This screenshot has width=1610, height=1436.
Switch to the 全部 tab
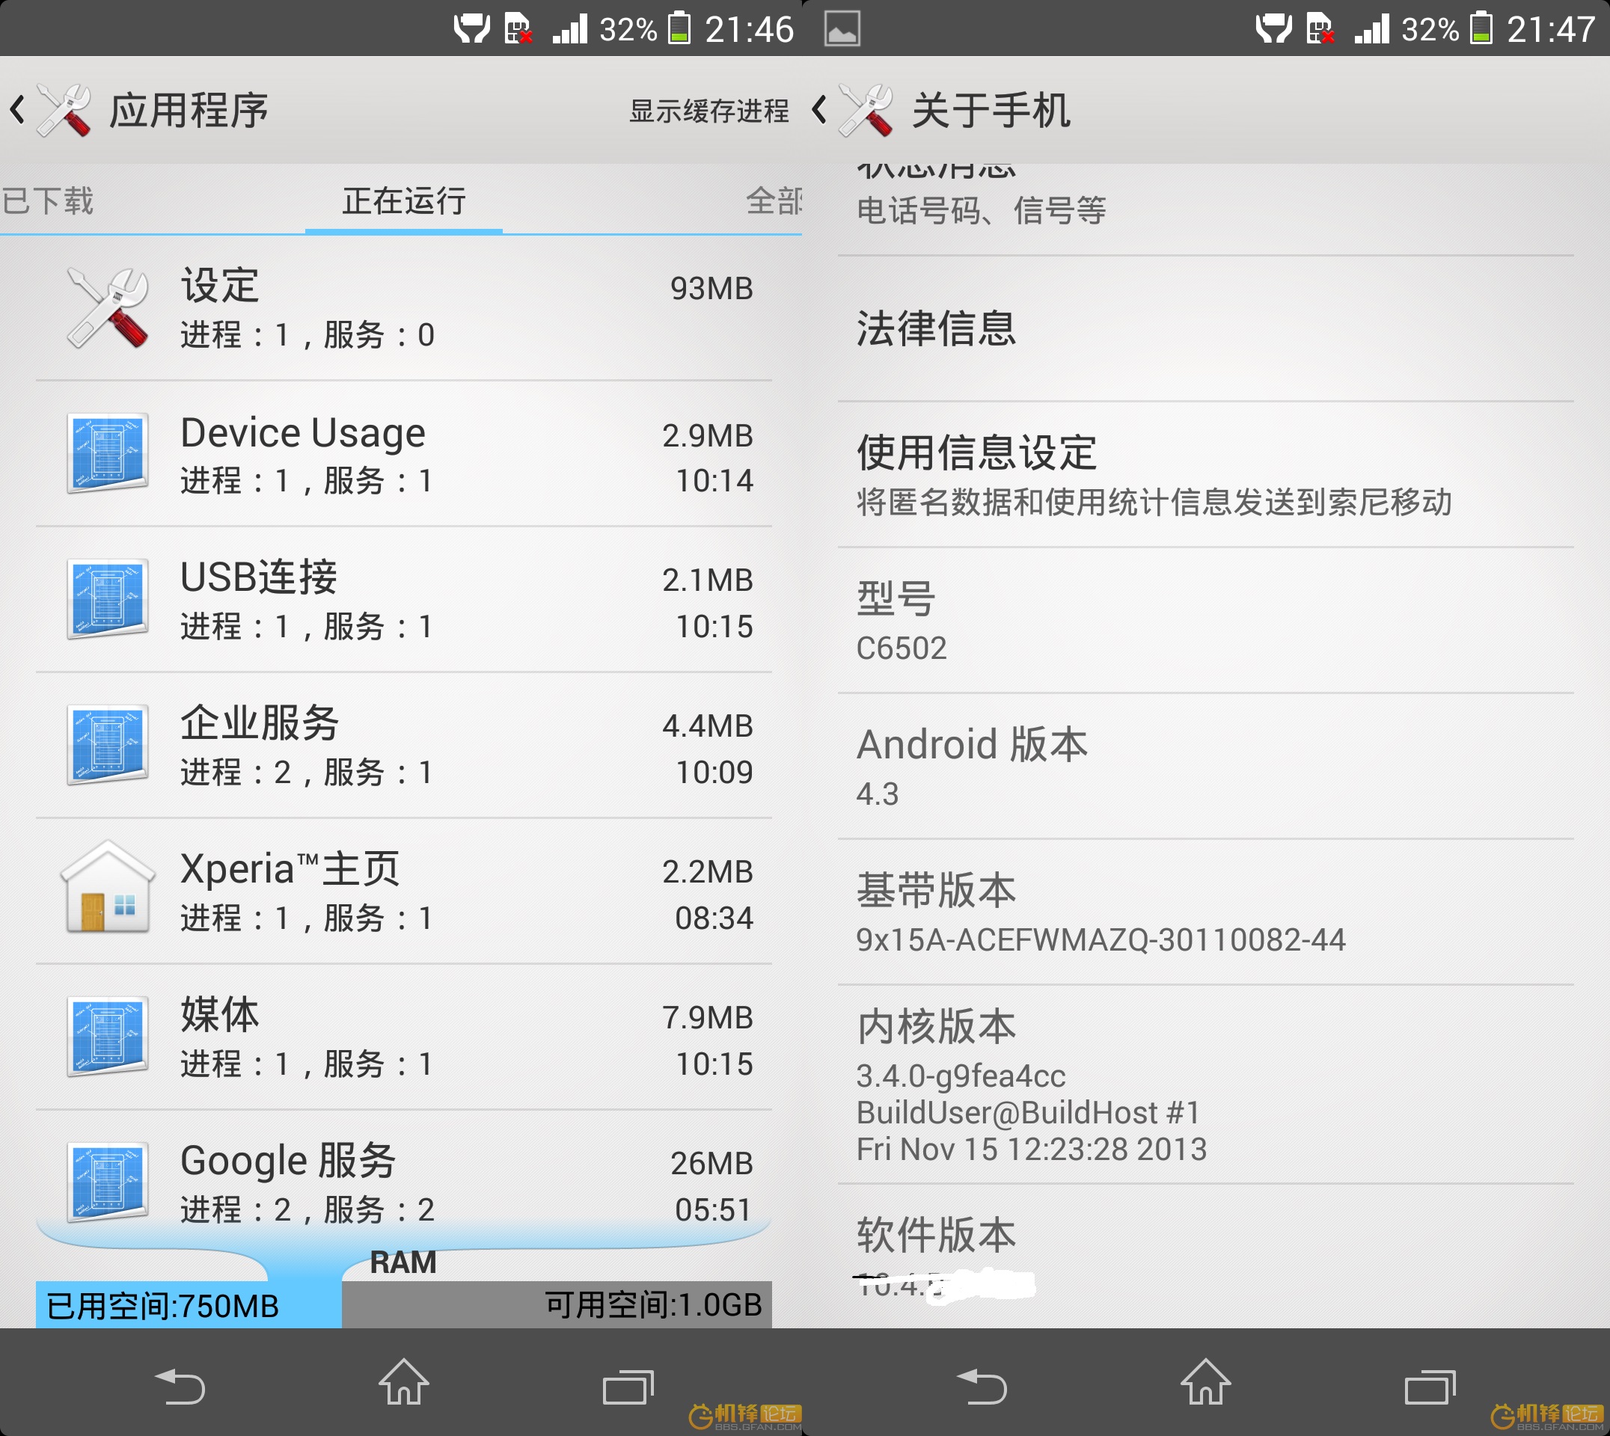point(774,201)
